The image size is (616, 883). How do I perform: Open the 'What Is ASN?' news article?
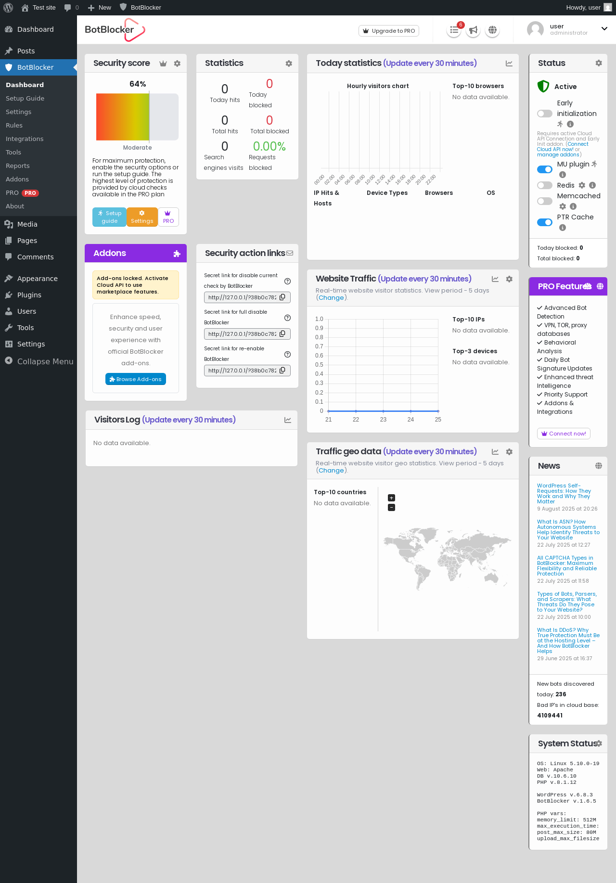568,530
